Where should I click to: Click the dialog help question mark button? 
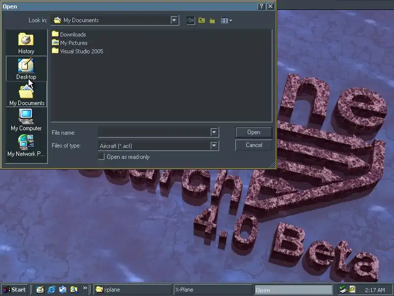click(262, 6)
